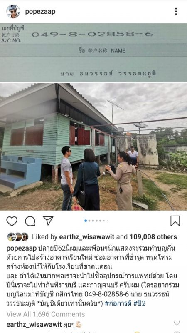The height and width of the screenshot is (333, 187).
Task: Tap the heart like icon under photo
Action: tap(12, 221)
